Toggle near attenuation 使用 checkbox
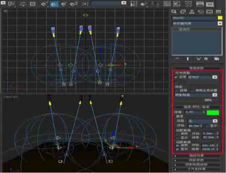Image resolution: width=226 pixels, height=173 pixels. pyautogui.click(x=178, y=134)
